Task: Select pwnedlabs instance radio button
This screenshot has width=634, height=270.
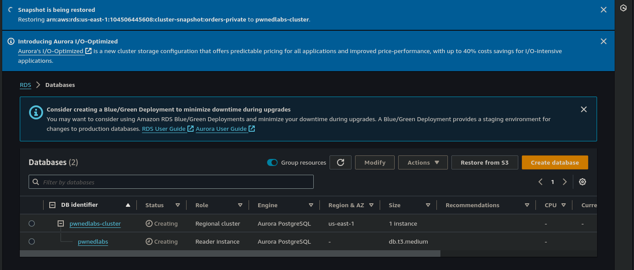Action: (x=32, y=241)
